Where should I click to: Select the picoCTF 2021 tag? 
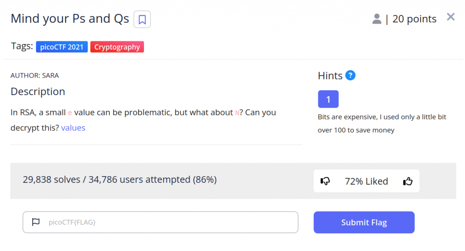62,47
